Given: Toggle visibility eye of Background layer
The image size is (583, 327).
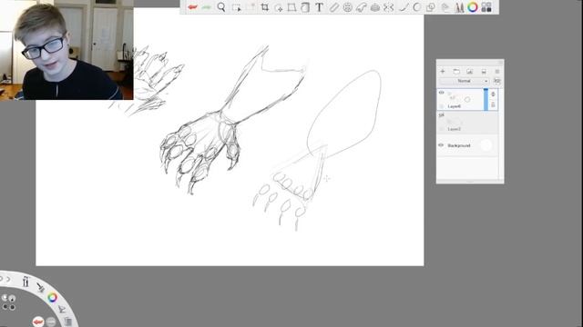Looking at the screenshot, I should pos(441,145).
